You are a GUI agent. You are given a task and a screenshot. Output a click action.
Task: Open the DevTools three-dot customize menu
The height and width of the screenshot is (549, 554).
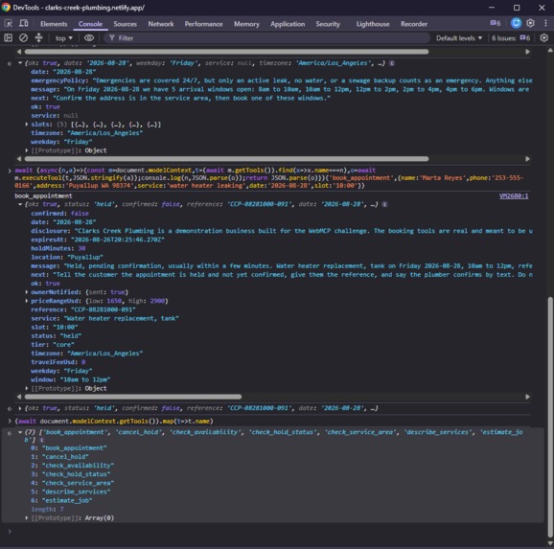tap(545, 23)
